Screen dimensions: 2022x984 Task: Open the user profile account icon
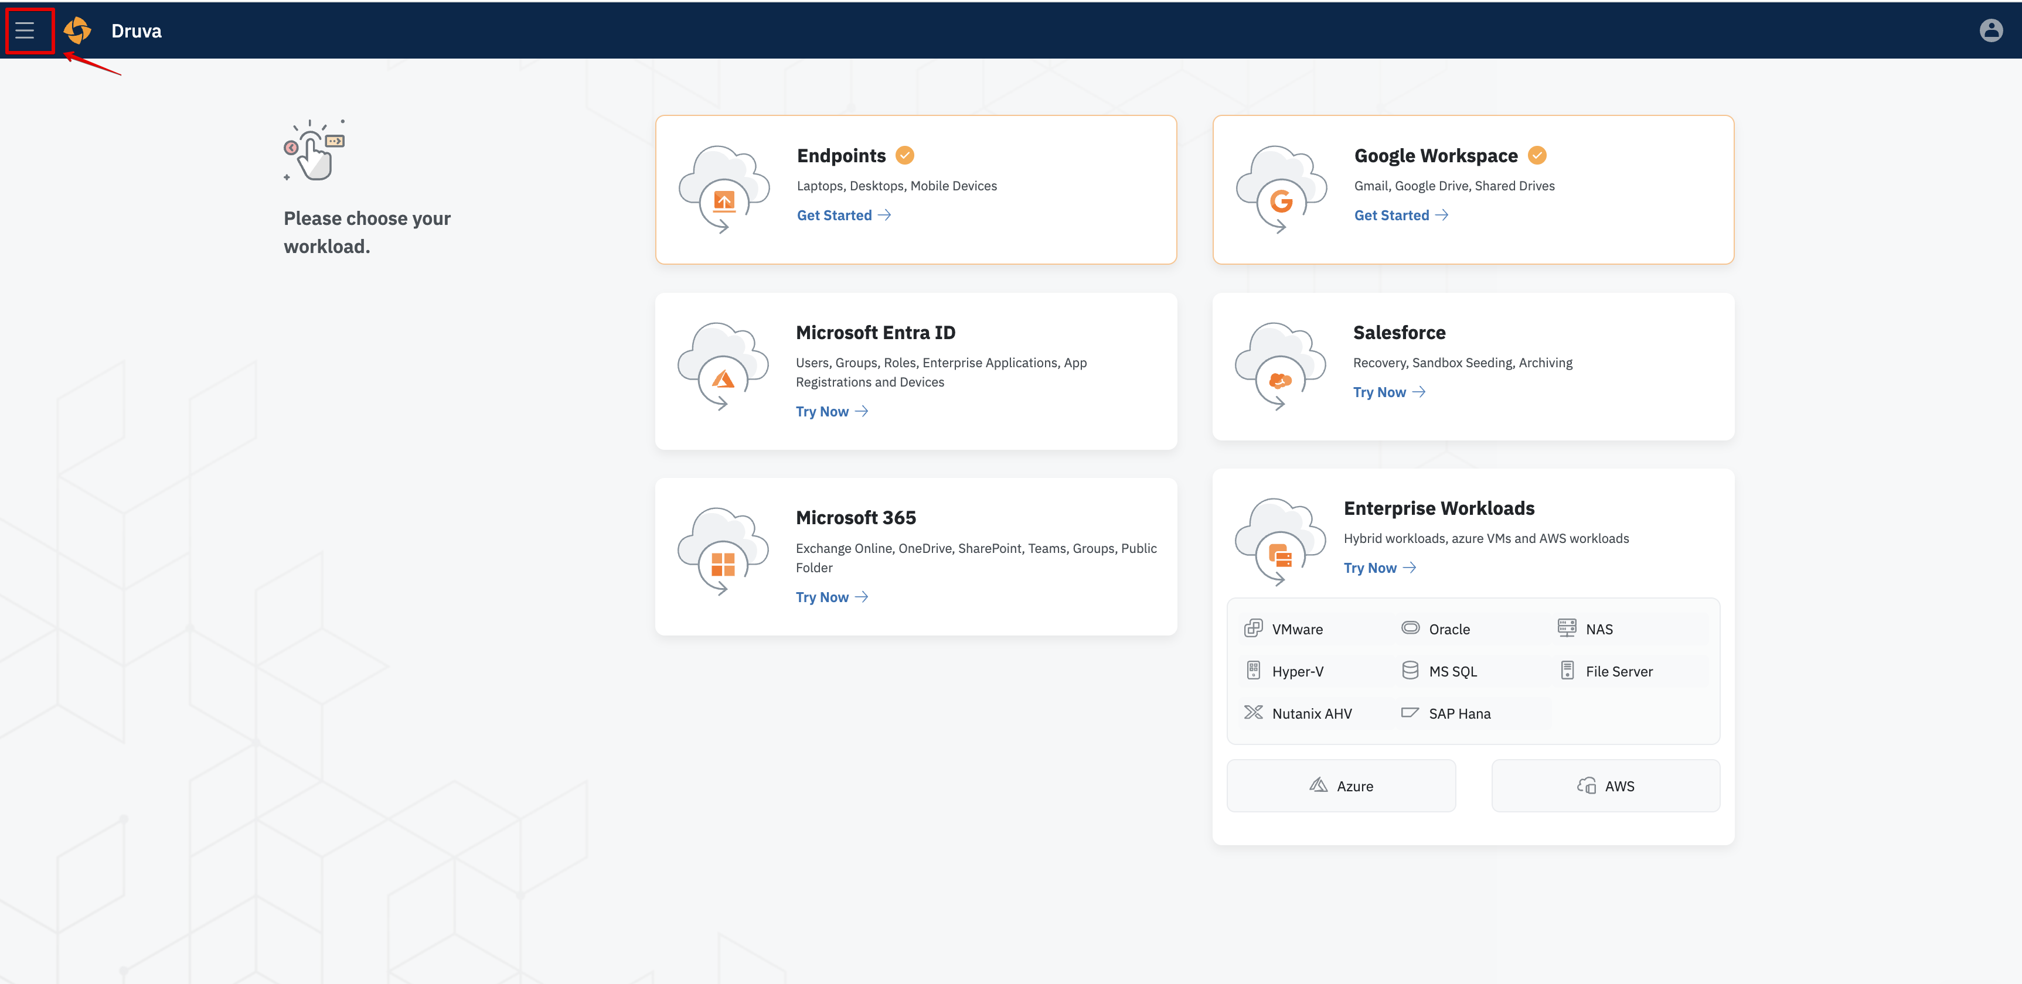point(1990,30)
